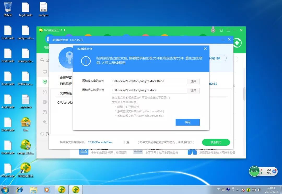The image size is (282, 194).
Task: Launch Internet Explorer from taskbar
Action: 19,190
